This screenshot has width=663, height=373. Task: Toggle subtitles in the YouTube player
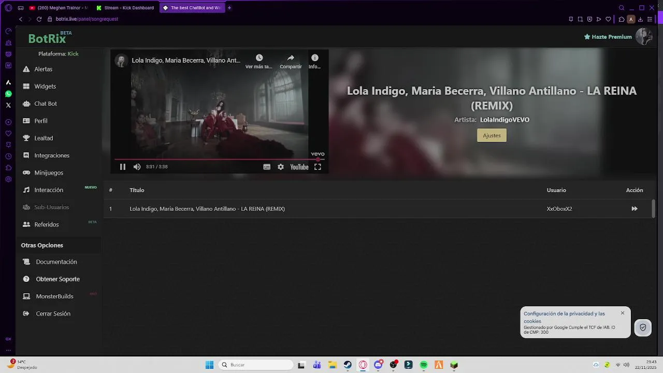pos(267,167)
